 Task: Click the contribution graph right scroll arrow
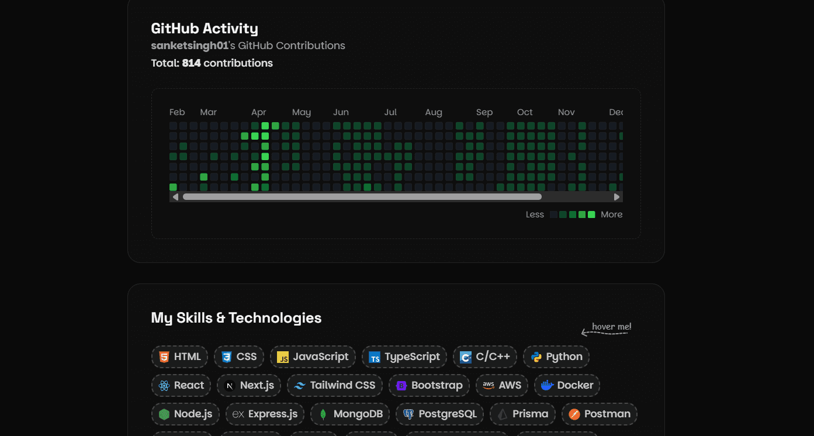616,197
